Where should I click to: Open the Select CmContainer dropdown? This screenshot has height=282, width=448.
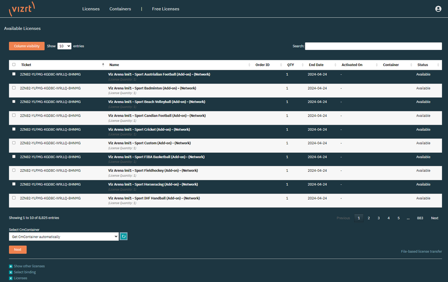pyautogui.click(x=63, y=237)
